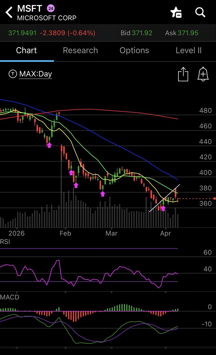This screenshot has width=216, height=355.
Task: Tap the back arrow icon
Action: pos(9,12)
